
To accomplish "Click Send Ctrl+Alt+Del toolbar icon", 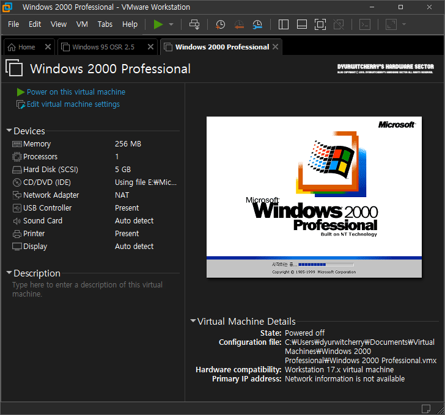I will (x=194, y=24).
